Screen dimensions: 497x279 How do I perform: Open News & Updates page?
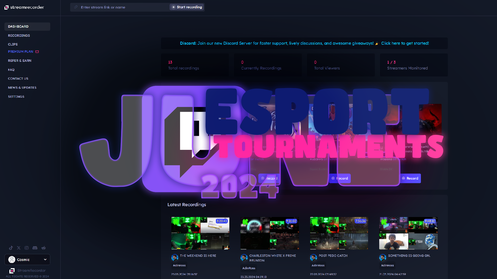22,88
